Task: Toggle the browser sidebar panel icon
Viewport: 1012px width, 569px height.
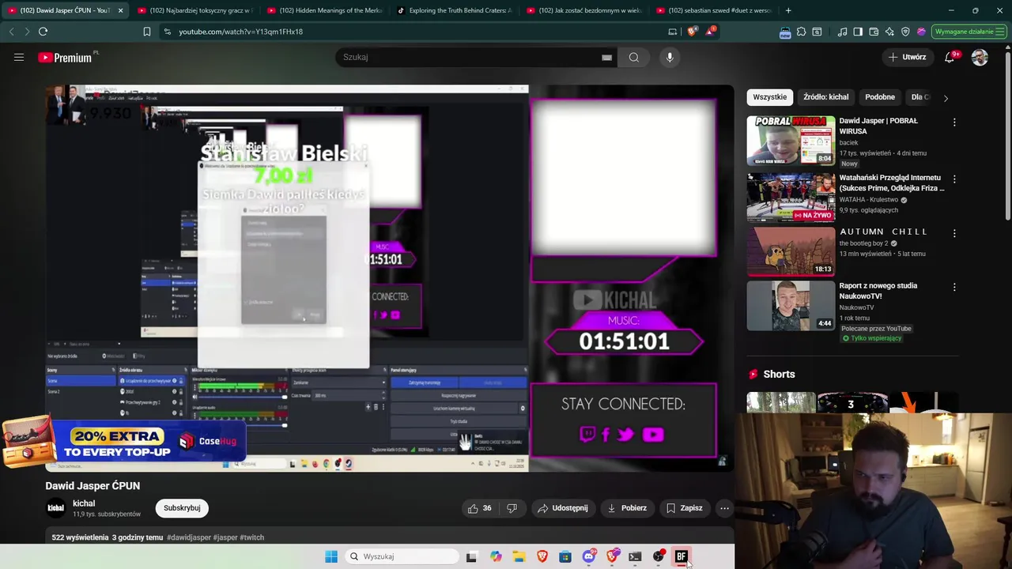Action: 858,32
